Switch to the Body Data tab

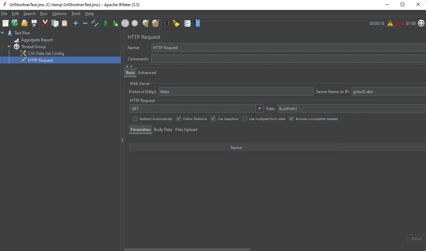(x=163, y=130)
